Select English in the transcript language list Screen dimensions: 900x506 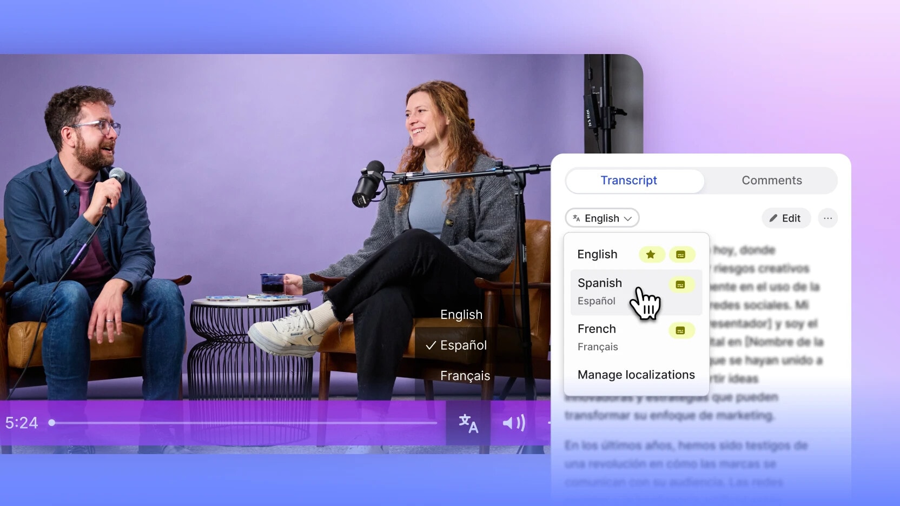pos(636,255)
